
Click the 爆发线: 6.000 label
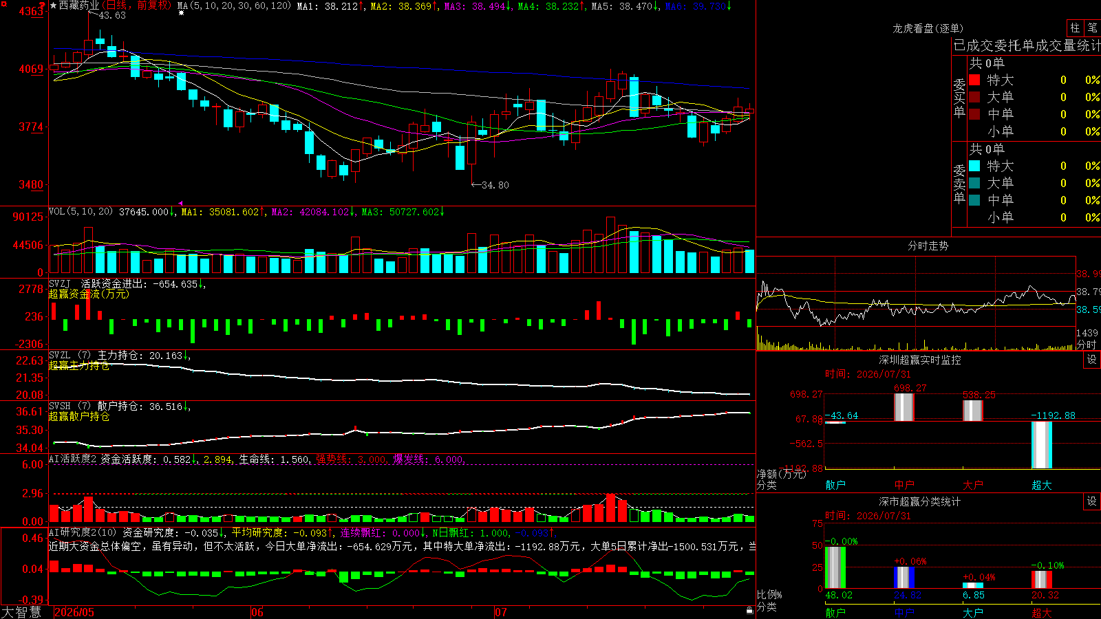tap(428, 459)
